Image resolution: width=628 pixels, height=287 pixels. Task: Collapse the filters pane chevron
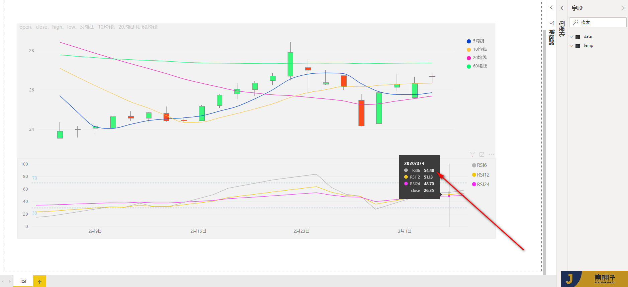[551, 7]
